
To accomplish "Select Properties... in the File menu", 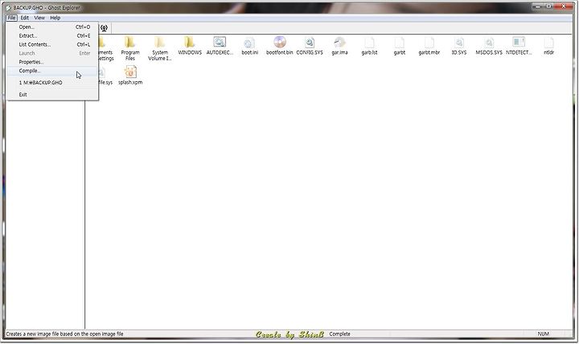I will (x=52, y=62).
